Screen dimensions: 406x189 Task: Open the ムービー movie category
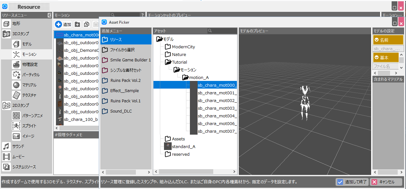coord(18,157)
